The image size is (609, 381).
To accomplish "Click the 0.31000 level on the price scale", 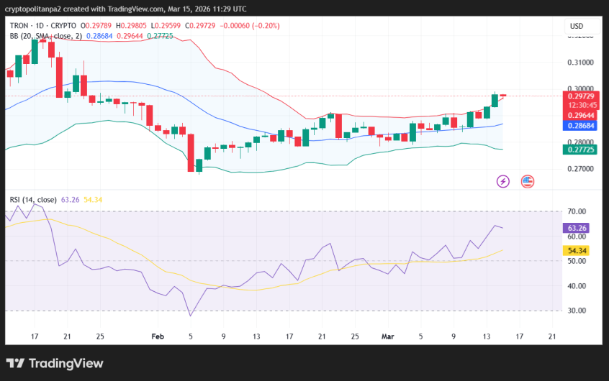I will pos(580,63).
